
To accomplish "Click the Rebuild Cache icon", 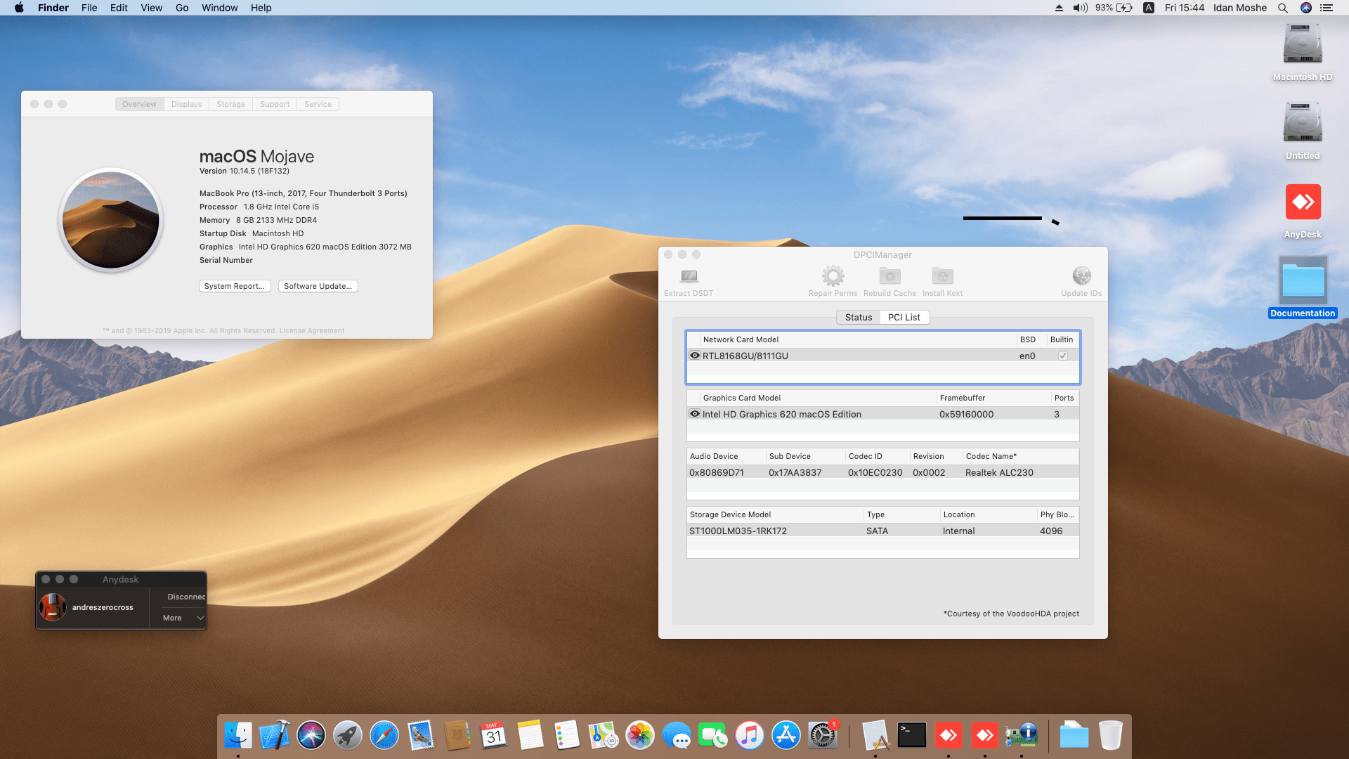I will click(889, 280).
